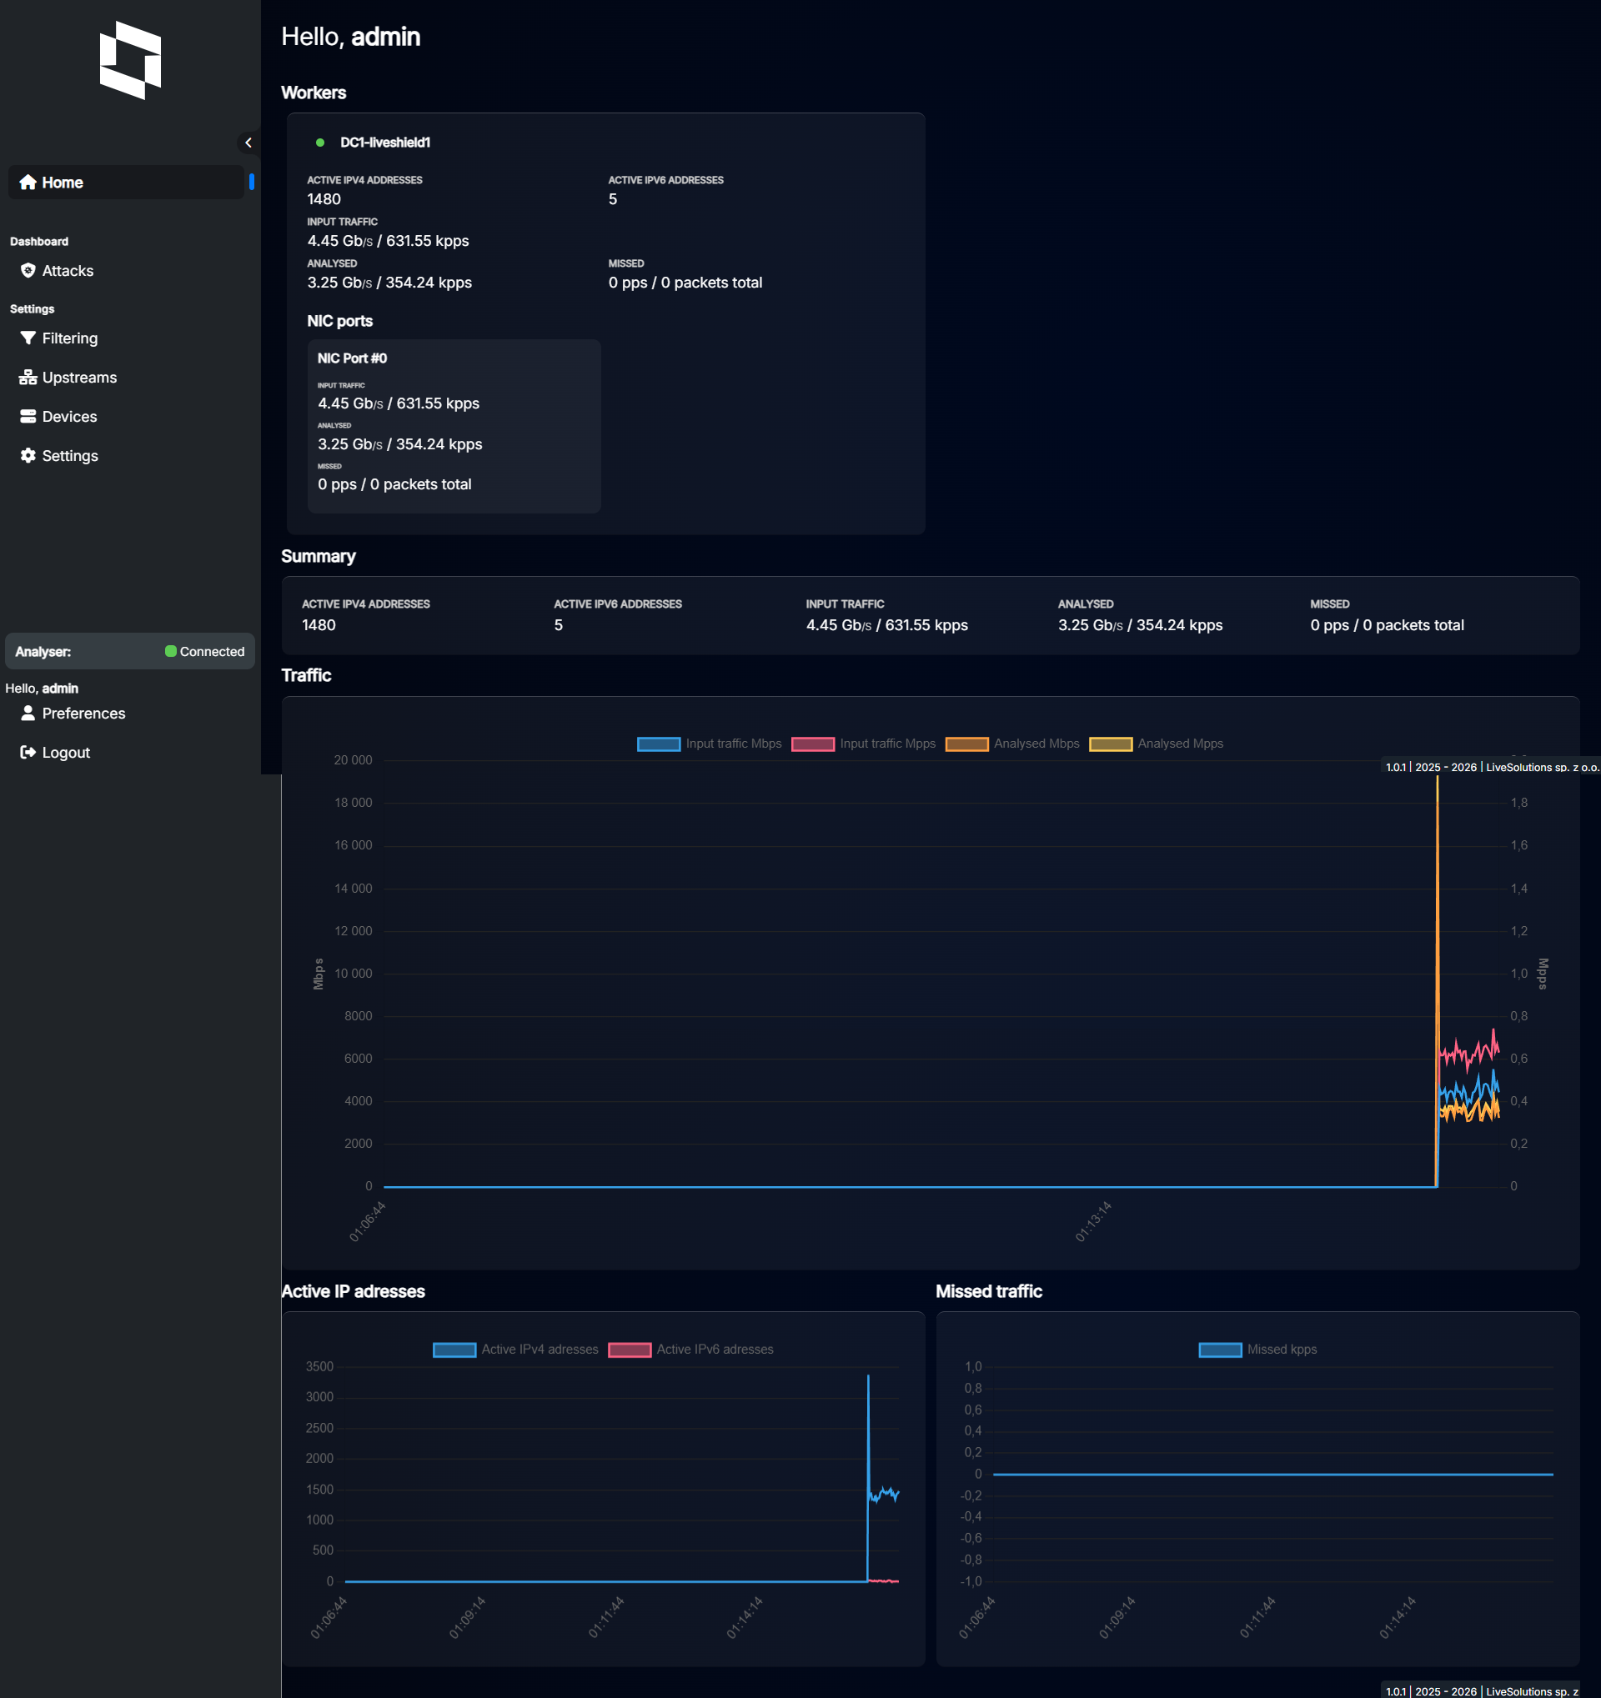
Task: Click the Logout exit icon
Action: pos(28,753)
